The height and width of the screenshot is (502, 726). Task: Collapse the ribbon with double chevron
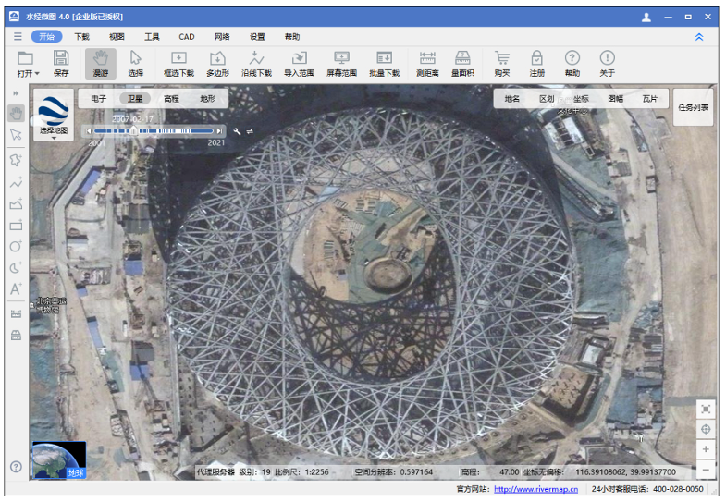click(699, 37)
